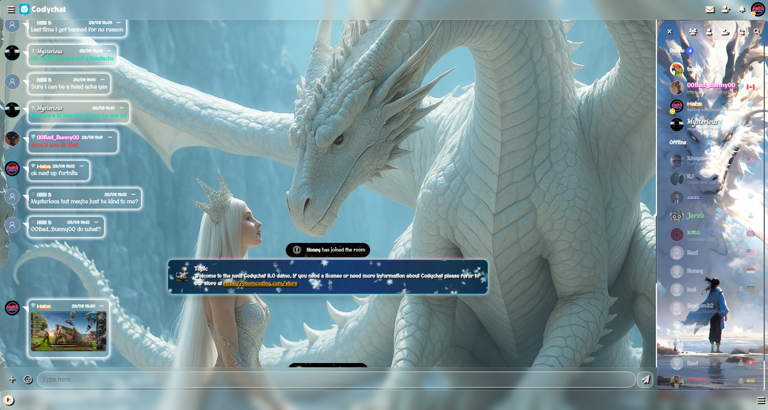The width and height of the screenshot is (768, 410).
Task: Open friend requests icon in header
Action: (725, 10)
